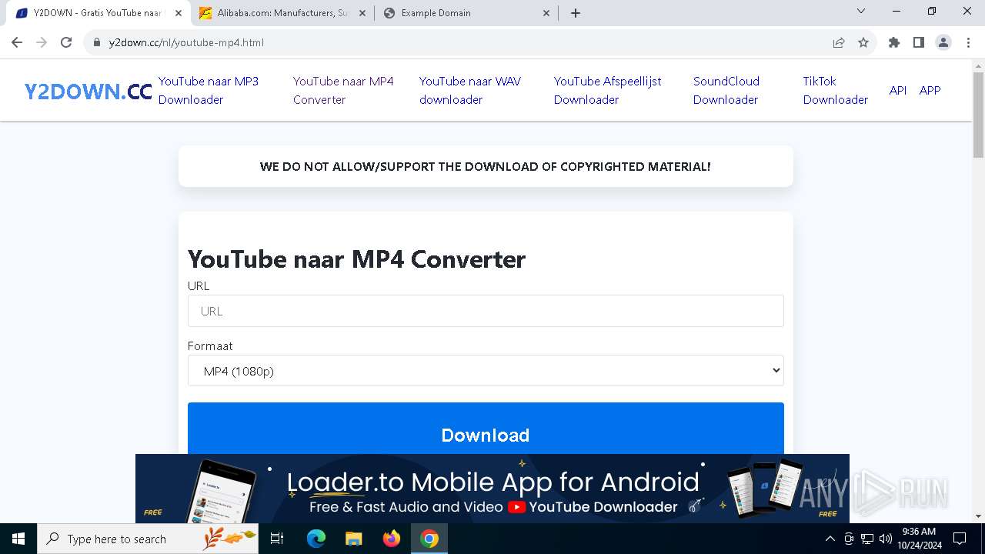The image size is (985, 554).
Task: Reload the page with the refresh icon
Action: 66,42
